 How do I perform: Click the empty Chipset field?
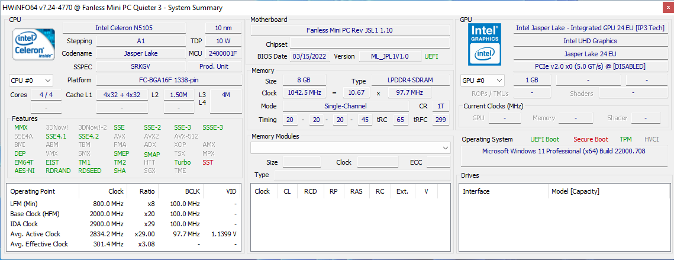370,43
